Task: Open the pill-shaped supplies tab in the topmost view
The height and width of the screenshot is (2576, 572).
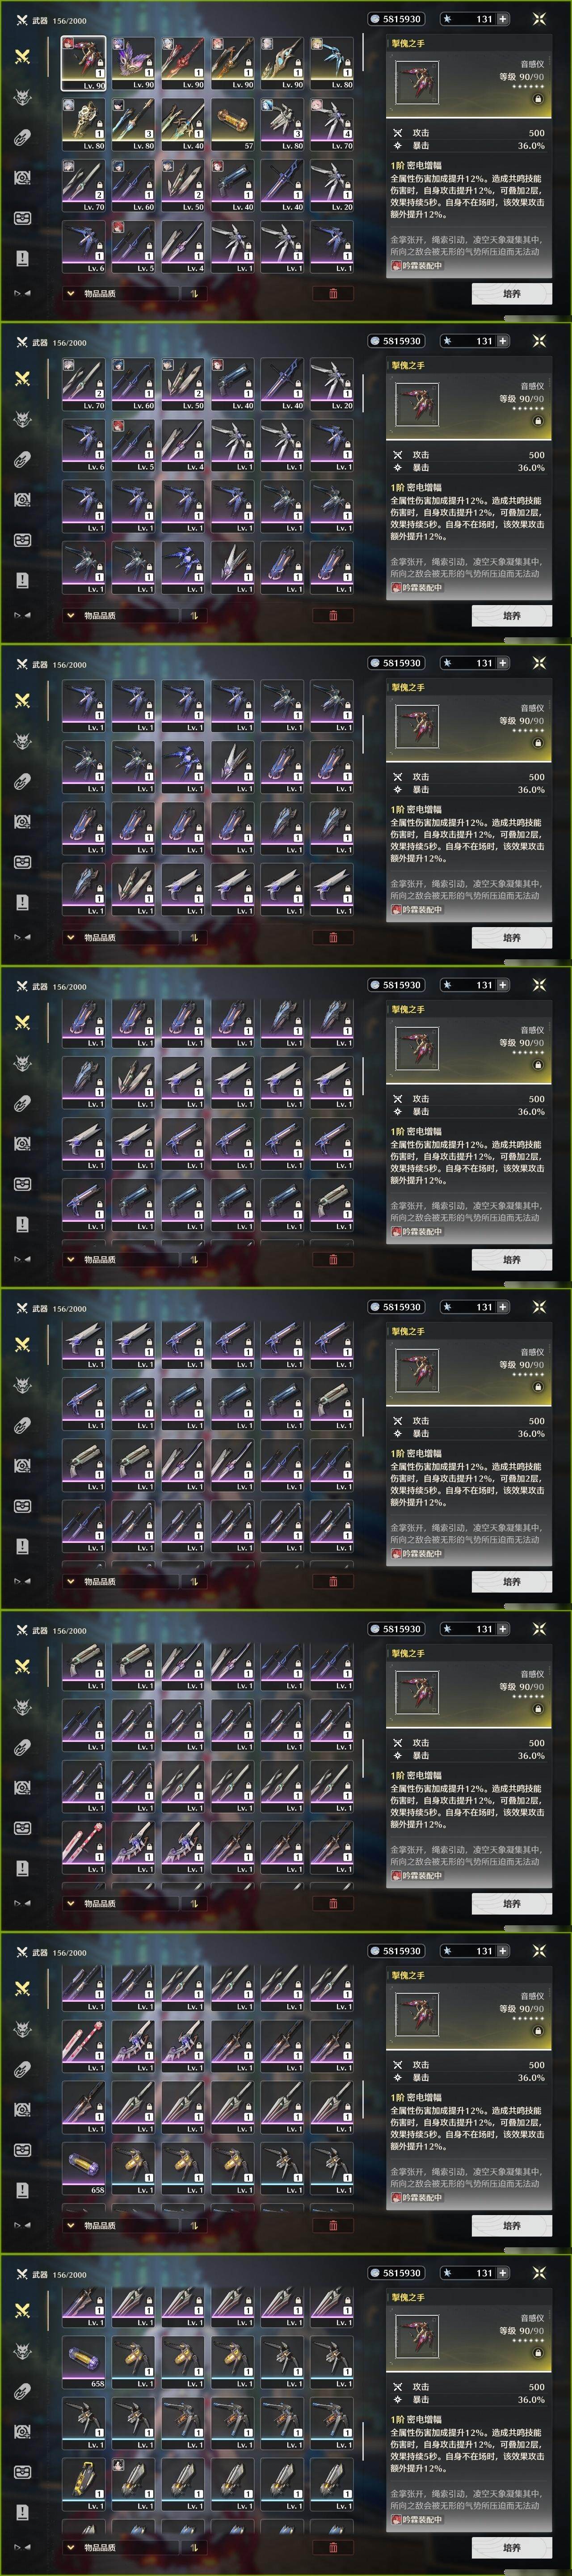Action: [22, 137]
